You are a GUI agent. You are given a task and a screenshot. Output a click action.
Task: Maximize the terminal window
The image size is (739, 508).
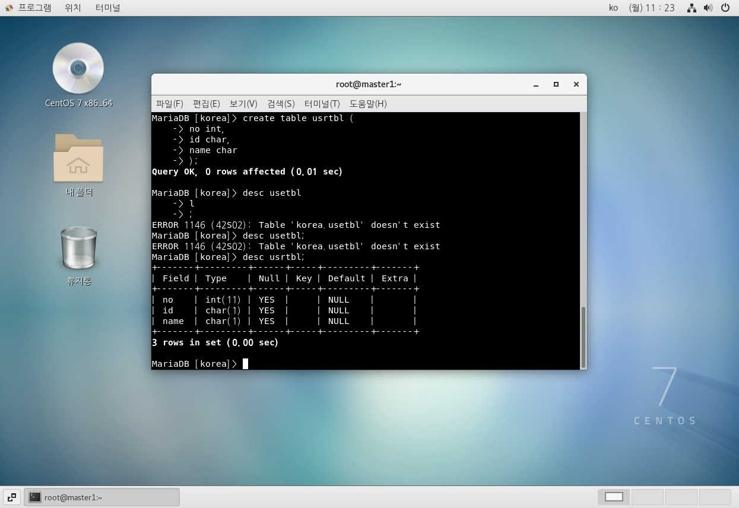tap(556, 84)
